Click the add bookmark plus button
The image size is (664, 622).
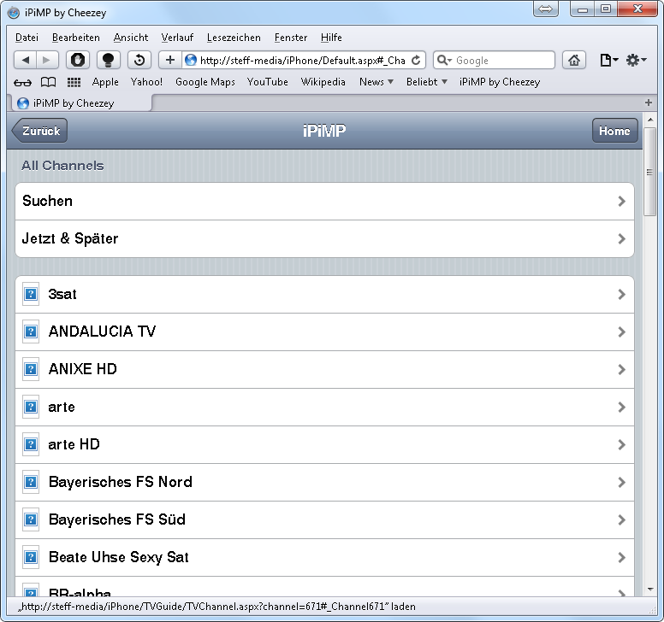pos(169,60)
